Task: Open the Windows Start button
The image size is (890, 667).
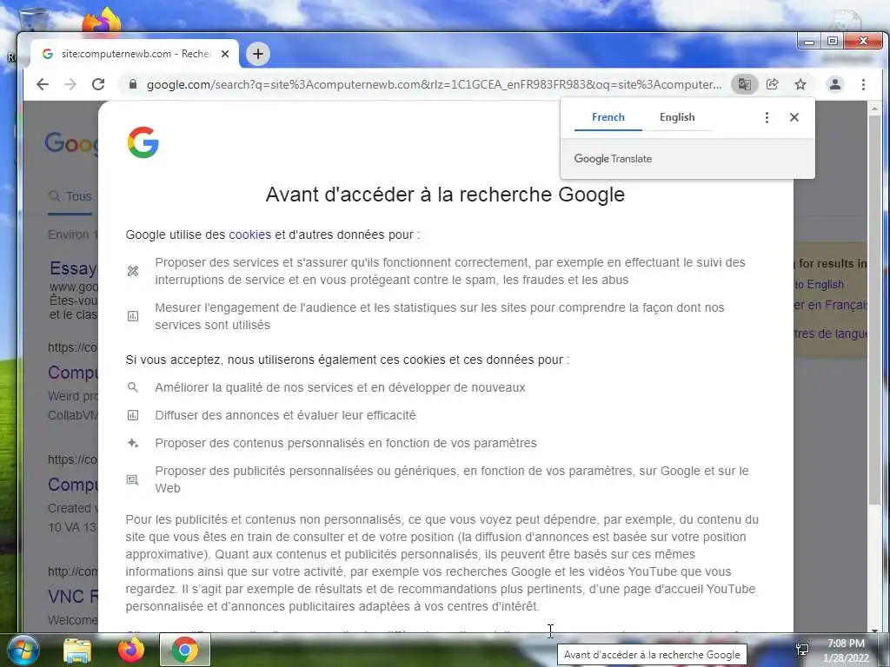Action: [22, 650]
